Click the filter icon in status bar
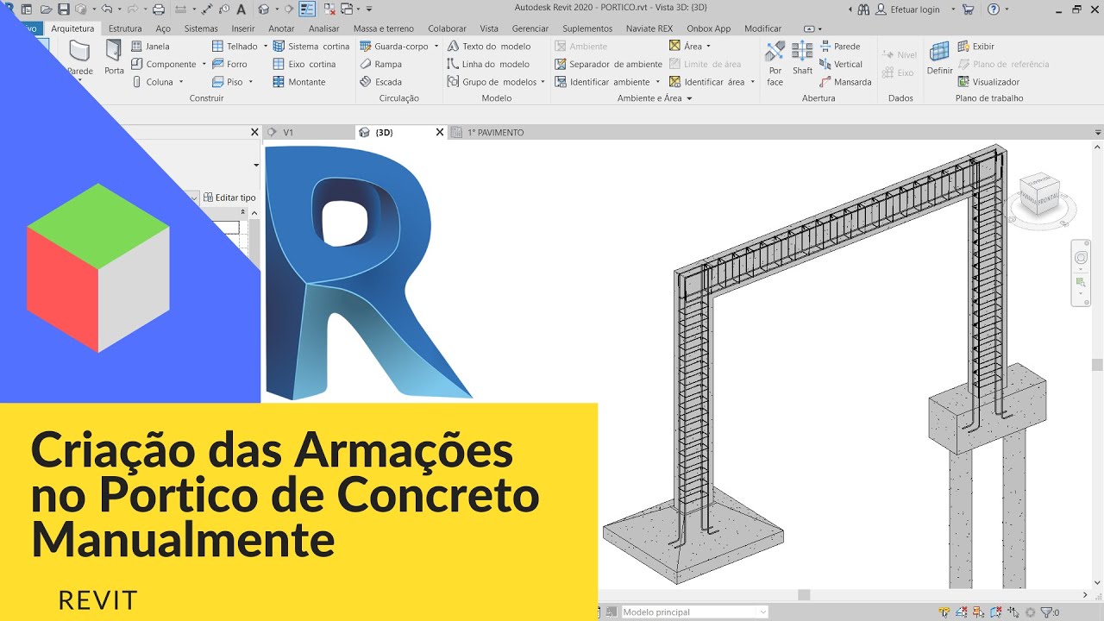This screenshot has width=1104, height=621. pos(1047,612)
